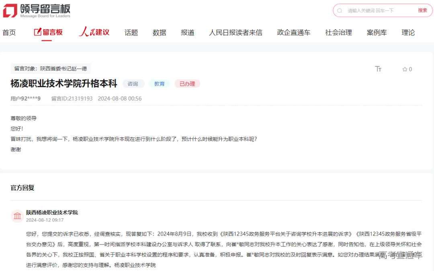Open the 话题 menu item

tap(131, 33)
